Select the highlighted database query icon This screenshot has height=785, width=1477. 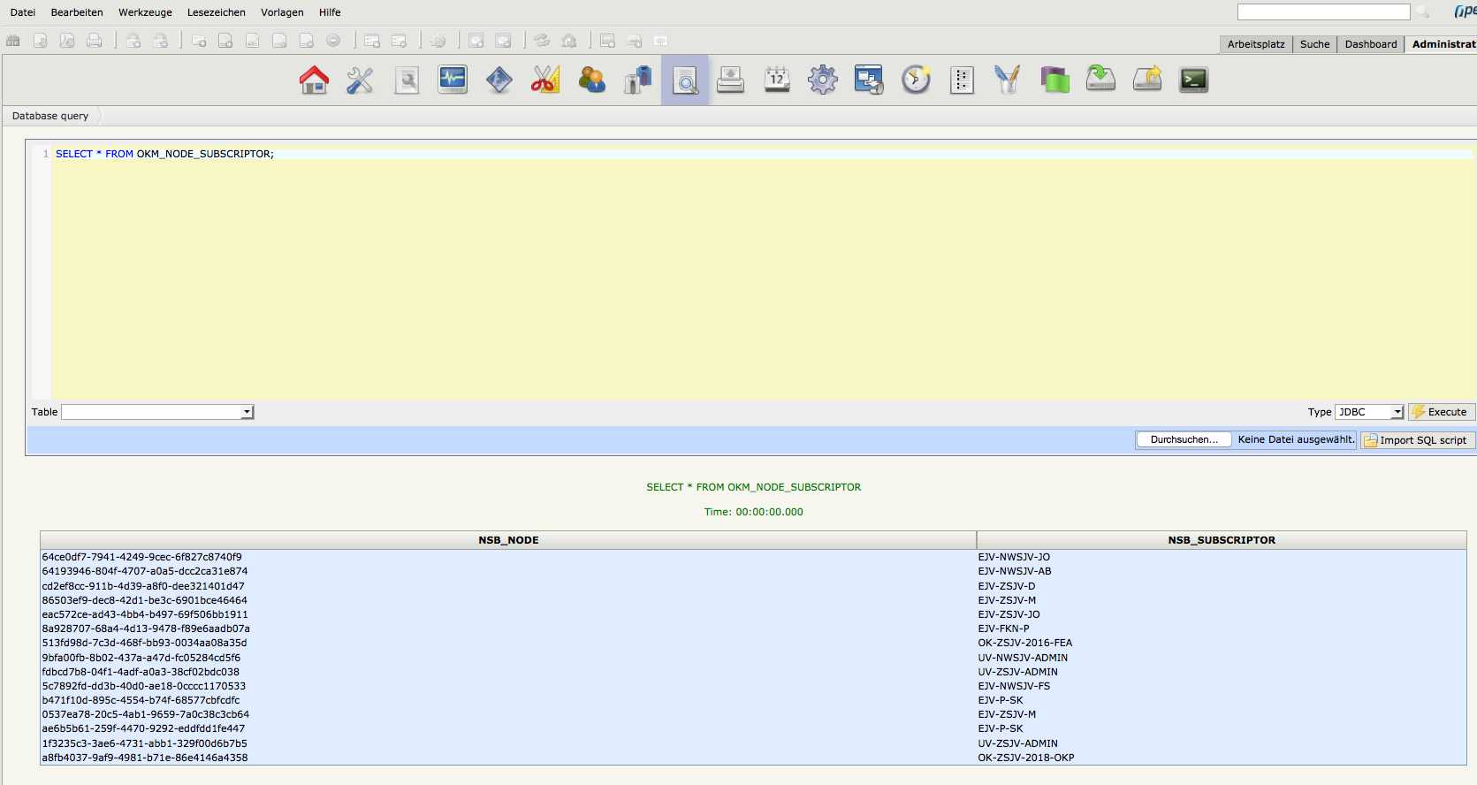685,80
